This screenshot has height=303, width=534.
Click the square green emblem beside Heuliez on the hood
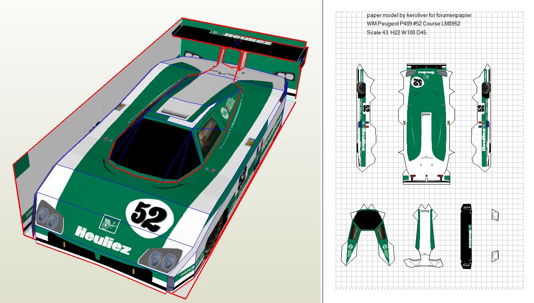coord(109,223)
